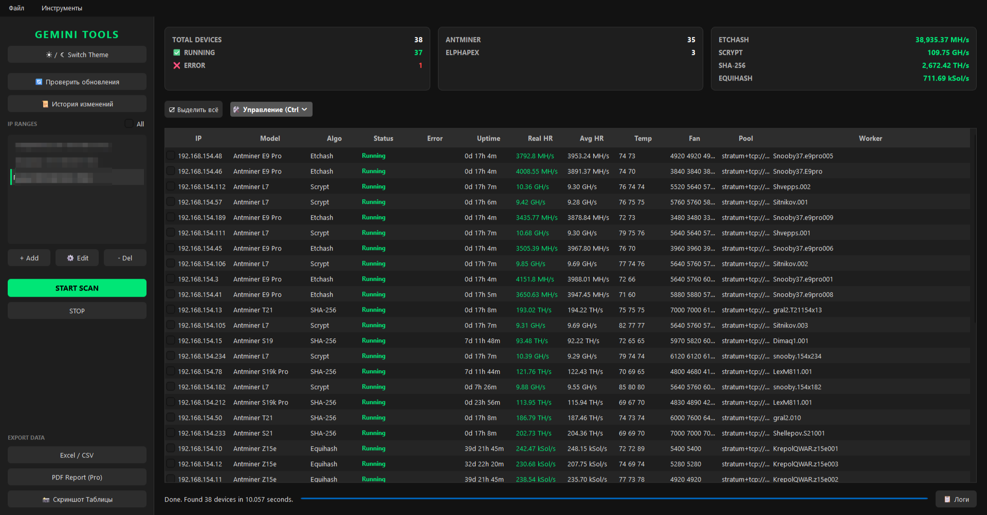Select the checkbox for 192.168.154.112

pyautogui.click(x=170, y=186)
